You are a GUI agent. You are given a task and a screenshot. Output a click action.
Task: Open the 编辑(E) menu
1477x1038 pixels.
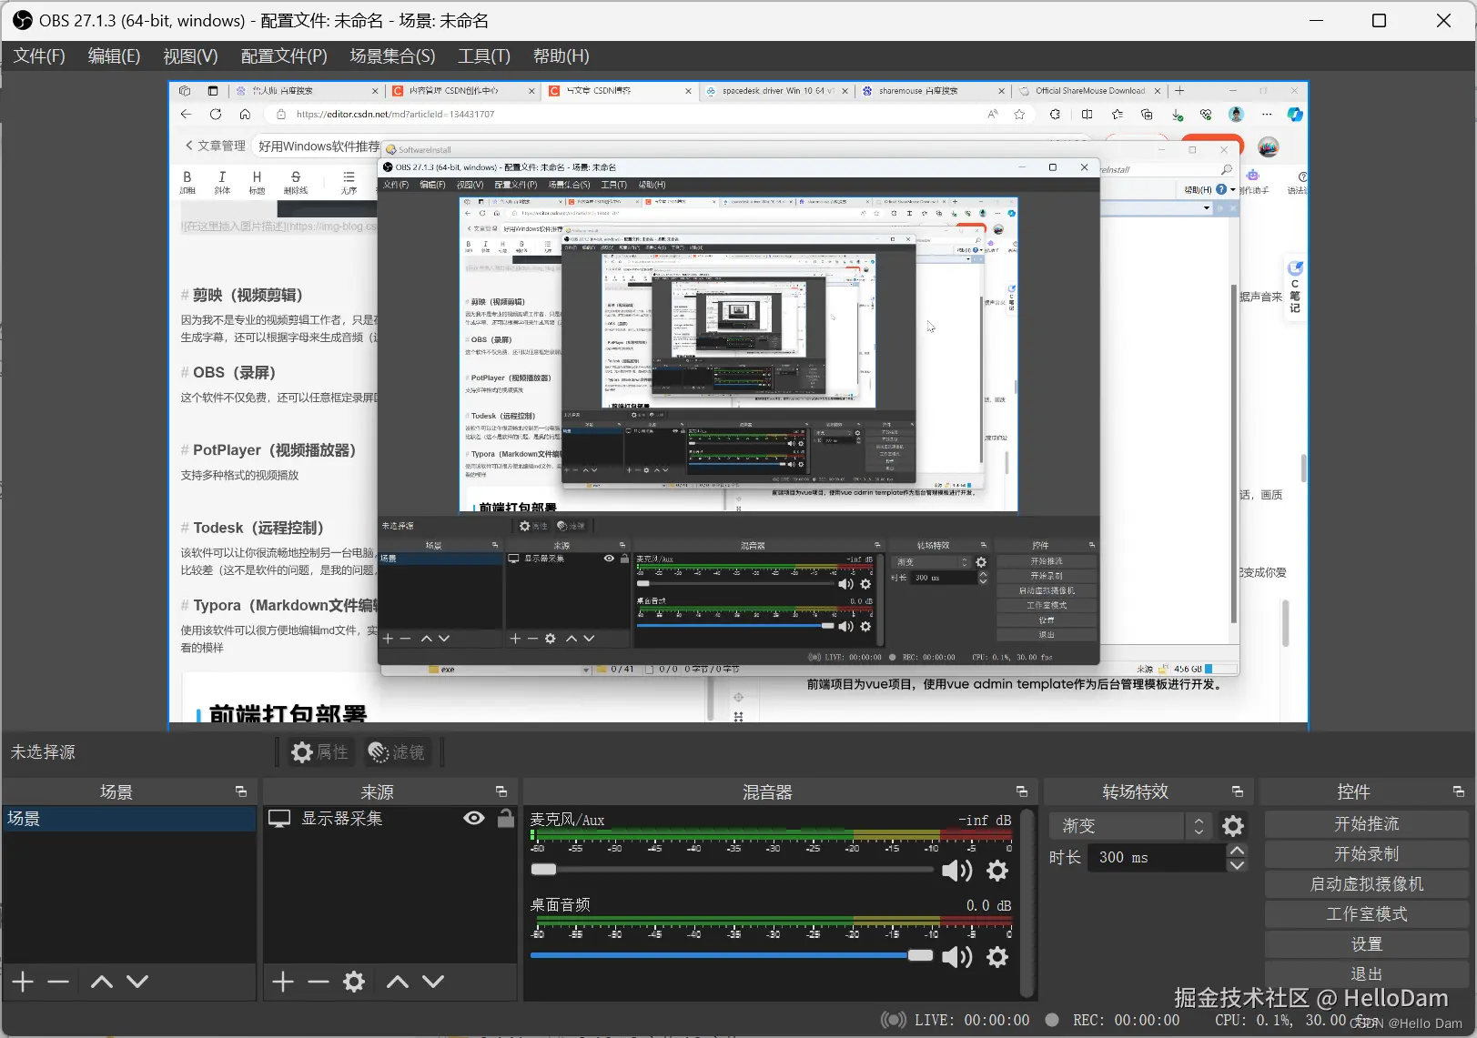click(x=114, y=55)
